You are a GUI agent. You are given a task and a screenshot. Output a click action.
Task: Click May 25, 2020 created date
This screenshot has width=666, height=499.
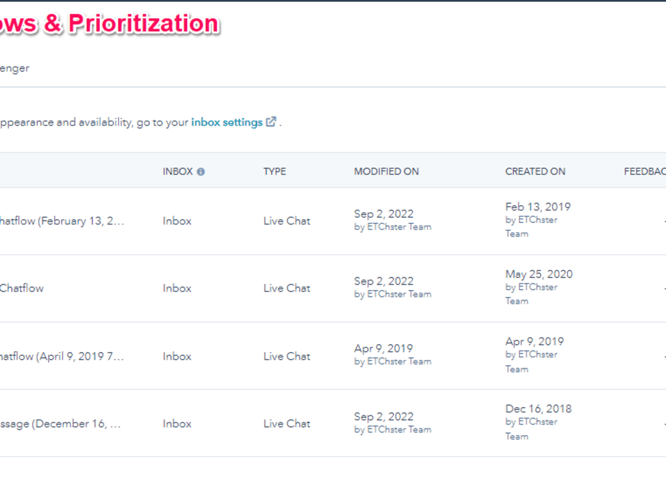(539, 274)
